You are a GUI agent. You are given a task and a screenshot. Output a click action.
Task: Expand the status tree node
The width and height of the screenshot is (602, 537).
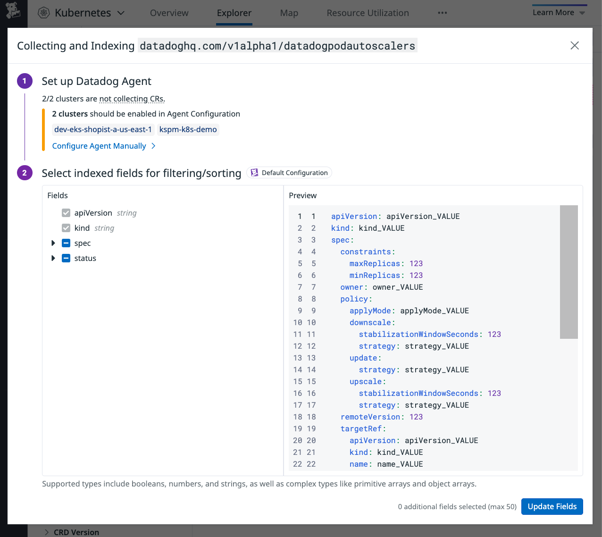coord(53,258)
